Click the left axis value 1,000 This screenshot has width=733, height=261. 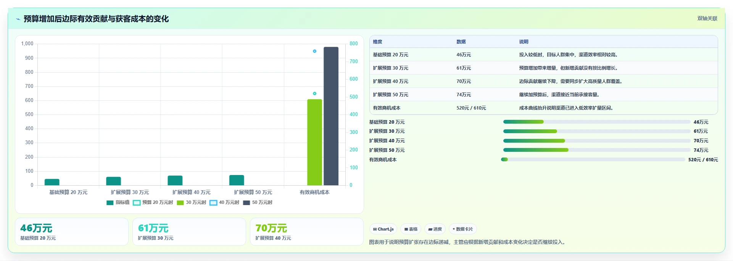27,44
